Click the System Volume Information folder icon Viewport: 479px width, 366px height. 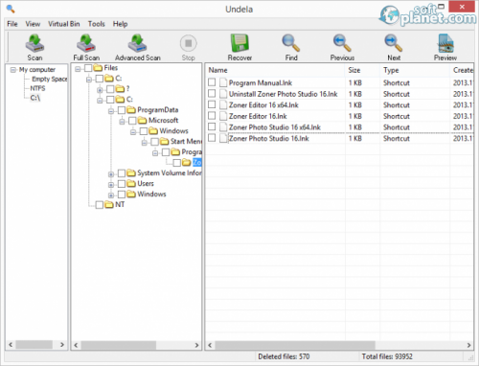point(131,173)
